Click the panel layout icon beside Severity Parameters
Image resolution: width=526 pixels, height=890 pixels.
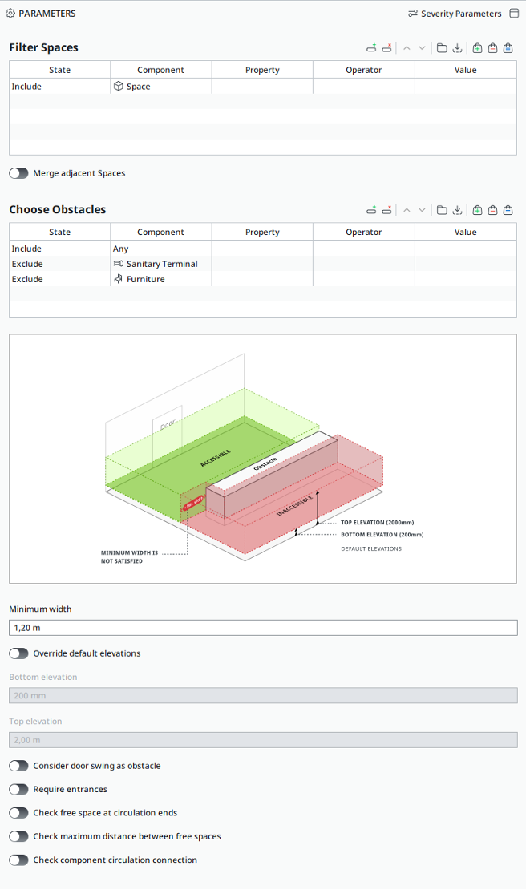coord(514,14)
